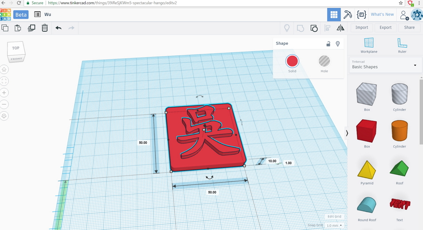Edit the 1.00 dimension value
Image resolution: width=423 pixels, height=230 pixels.
(288, 163)
